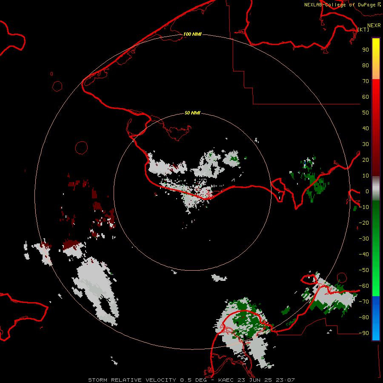Select the positive 70 scale label
Image resolution: width=383 pixels, height=383 pixels.
tap(366, 81)
